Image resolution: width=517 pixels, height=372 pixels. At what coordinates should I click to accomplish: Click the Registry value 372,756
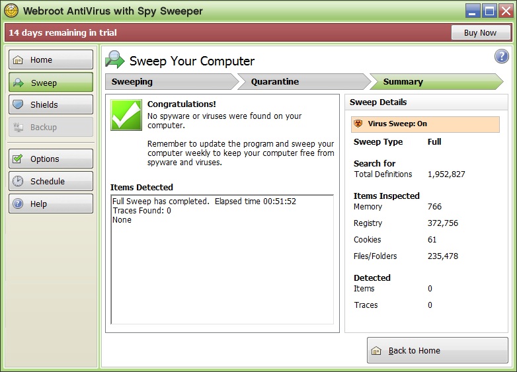pos(443,223)
